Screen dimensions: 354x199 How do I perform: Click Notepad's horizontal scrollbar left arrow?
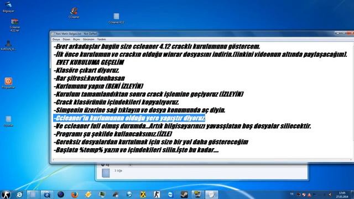point(53,160)
